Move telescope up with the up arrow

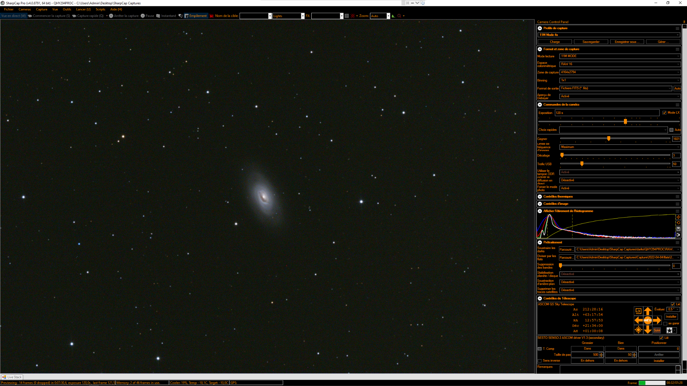648,311
